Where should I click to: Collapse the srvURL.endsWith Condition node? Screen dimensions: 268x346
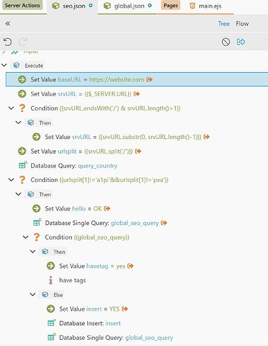pyautogui.click(x=11, y=108)
